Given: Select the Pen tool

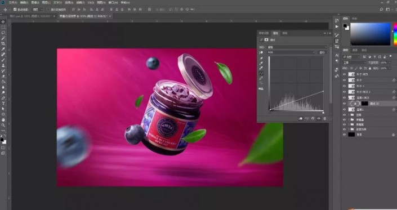Looking at the screenshot, I should 3,98.
